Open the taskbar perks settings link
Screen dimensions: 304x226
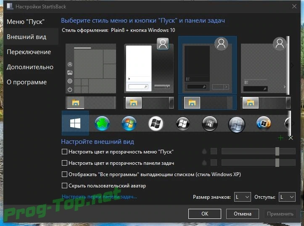pyautogui.click(x=99, y=197)
